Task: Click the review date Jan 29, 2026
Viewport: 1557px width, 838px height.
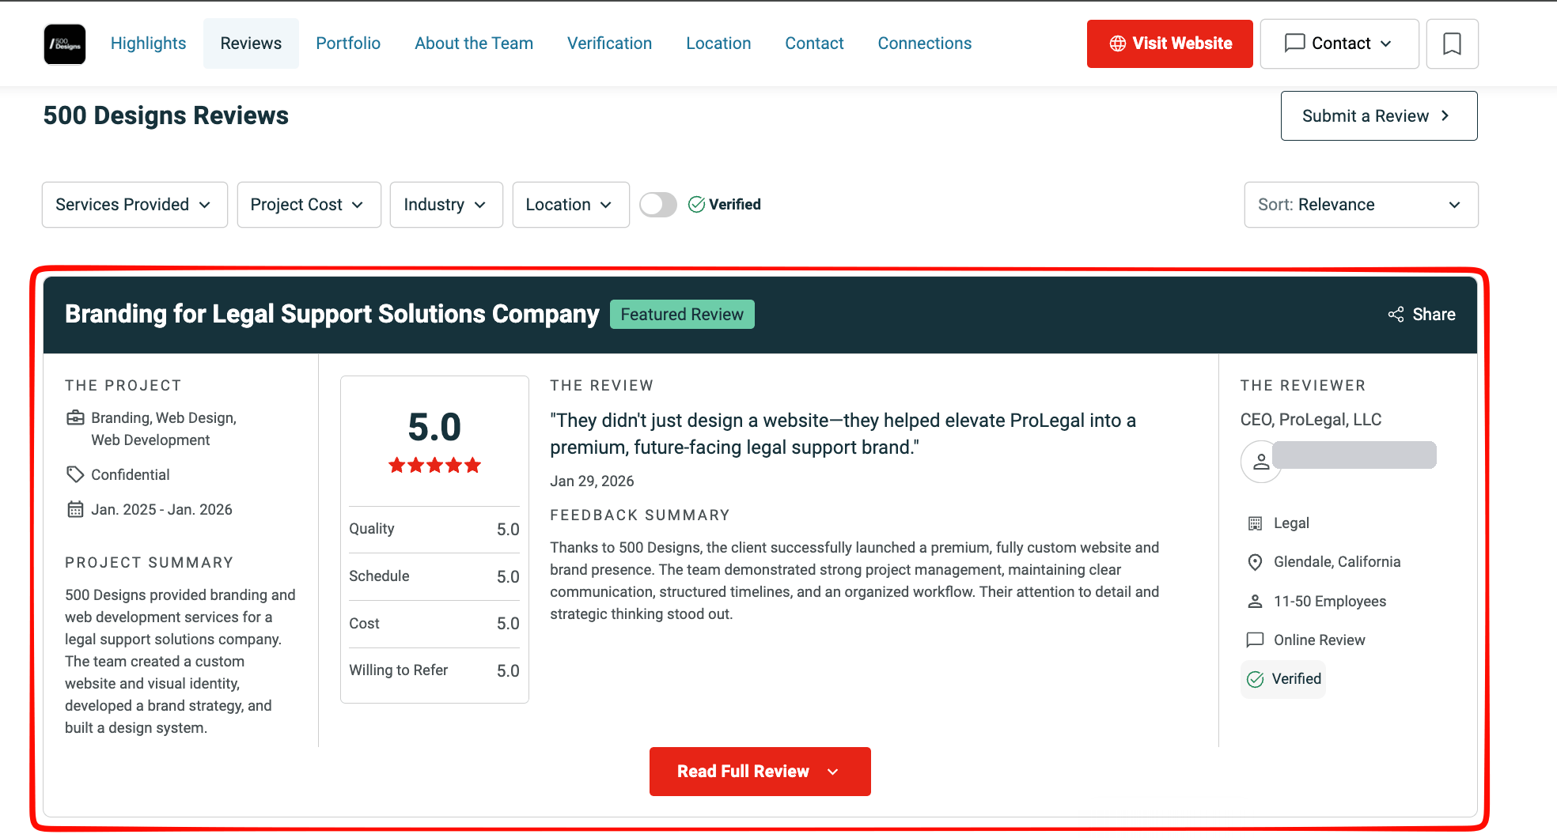Action: 592,481
